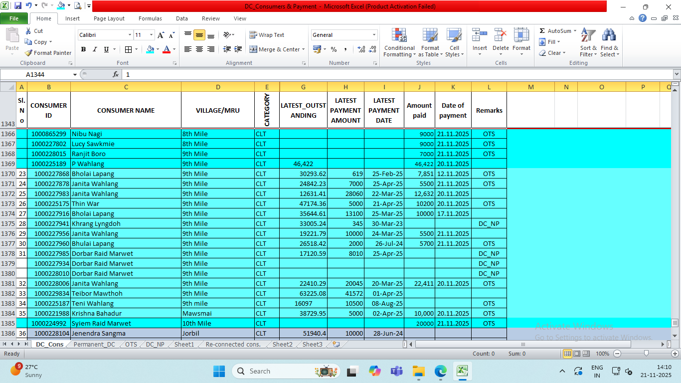Click the zoom slider in status bar
The width and height of the screenshot is (681, 383).
[x=646, y=354]
